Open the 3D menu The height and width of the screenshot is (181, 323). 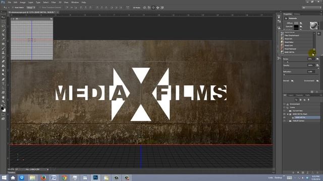[x=60, y=2]
